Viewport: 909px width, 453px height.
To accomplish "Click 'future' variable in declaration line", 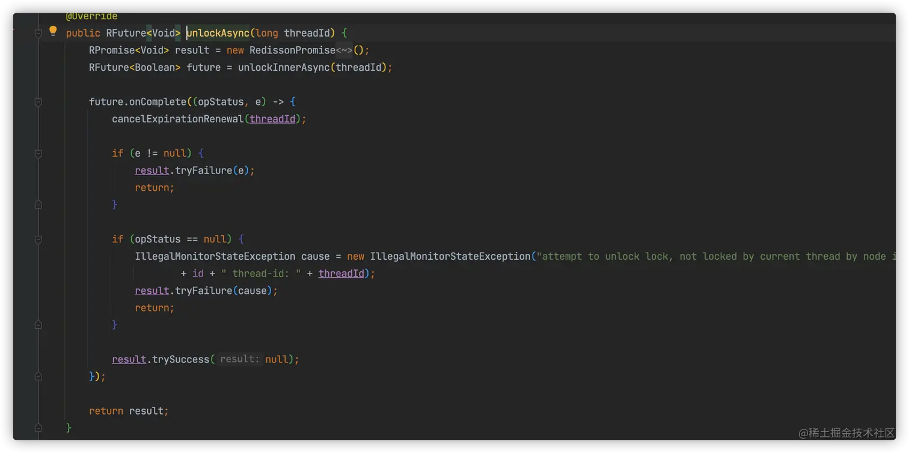I will (203, 67).
